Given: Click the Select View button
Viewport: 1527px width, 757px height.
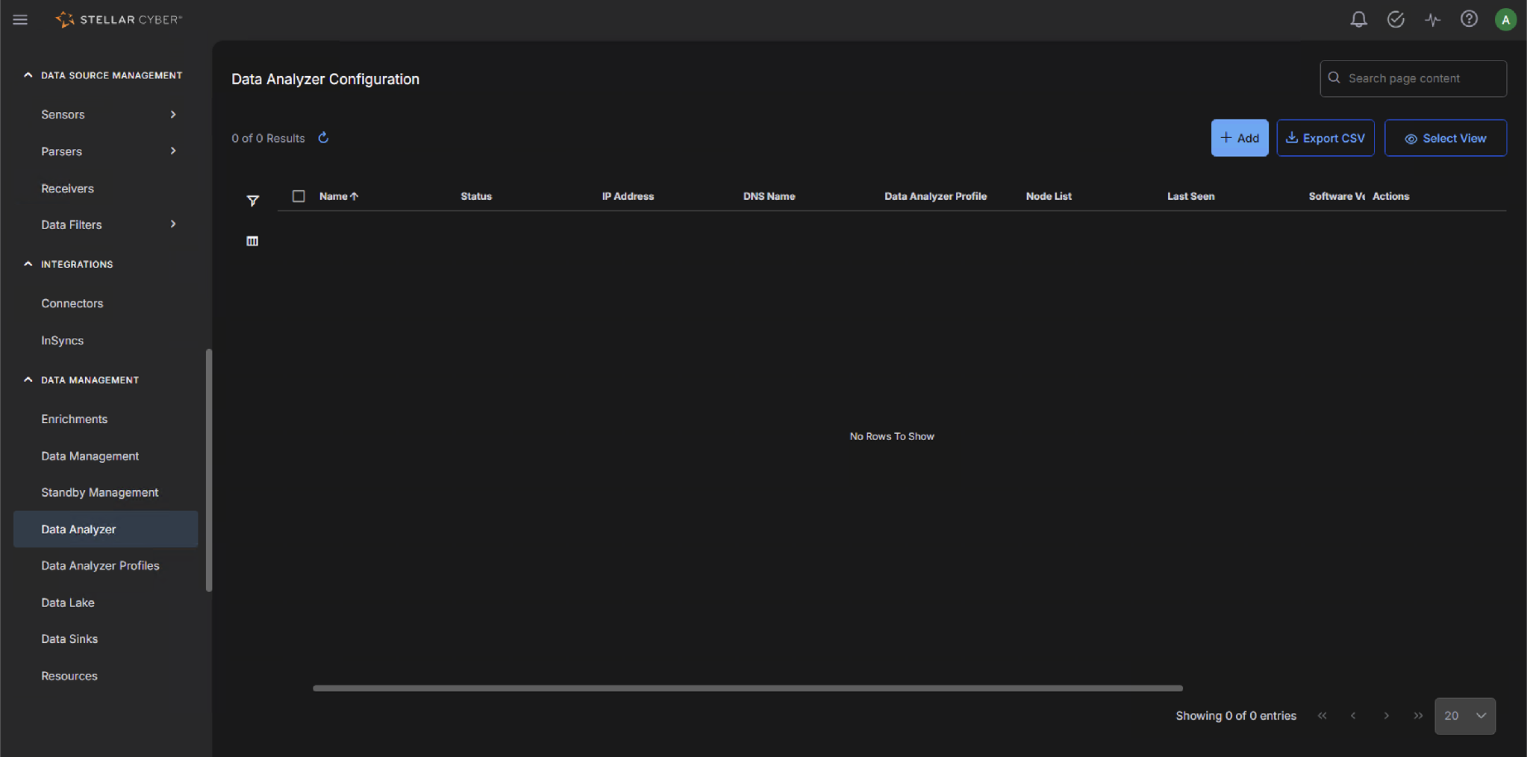Looking at the screenshot, I should [x=1445, y=138].
